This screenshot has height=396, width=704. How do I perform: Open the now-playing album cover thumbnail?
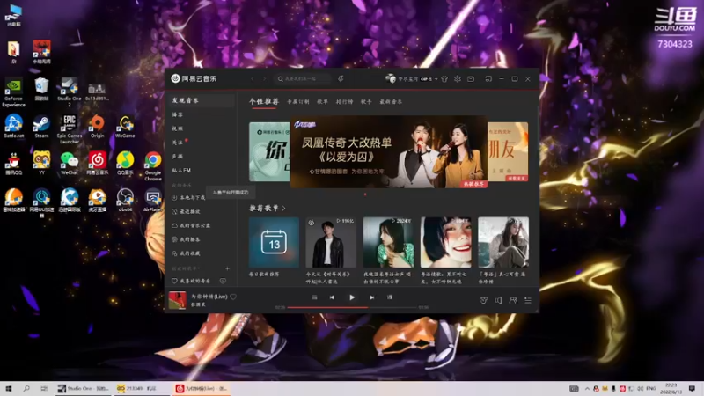click(x=177, y=300)
